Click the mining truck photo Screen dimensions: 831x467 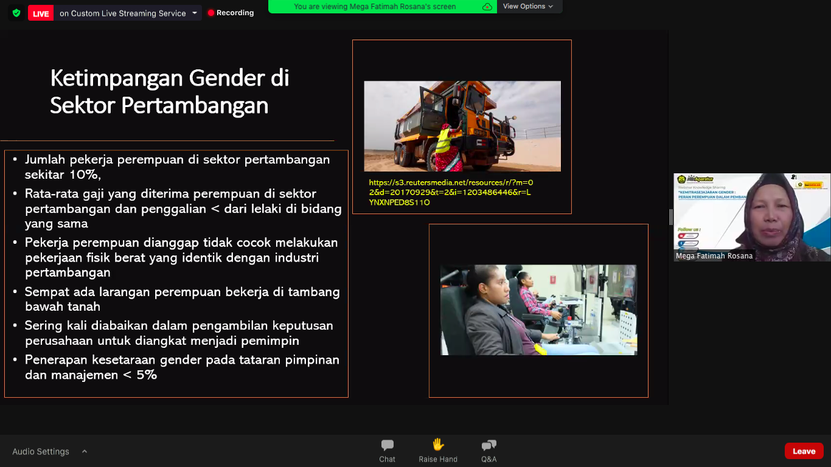tap(462, 126)
